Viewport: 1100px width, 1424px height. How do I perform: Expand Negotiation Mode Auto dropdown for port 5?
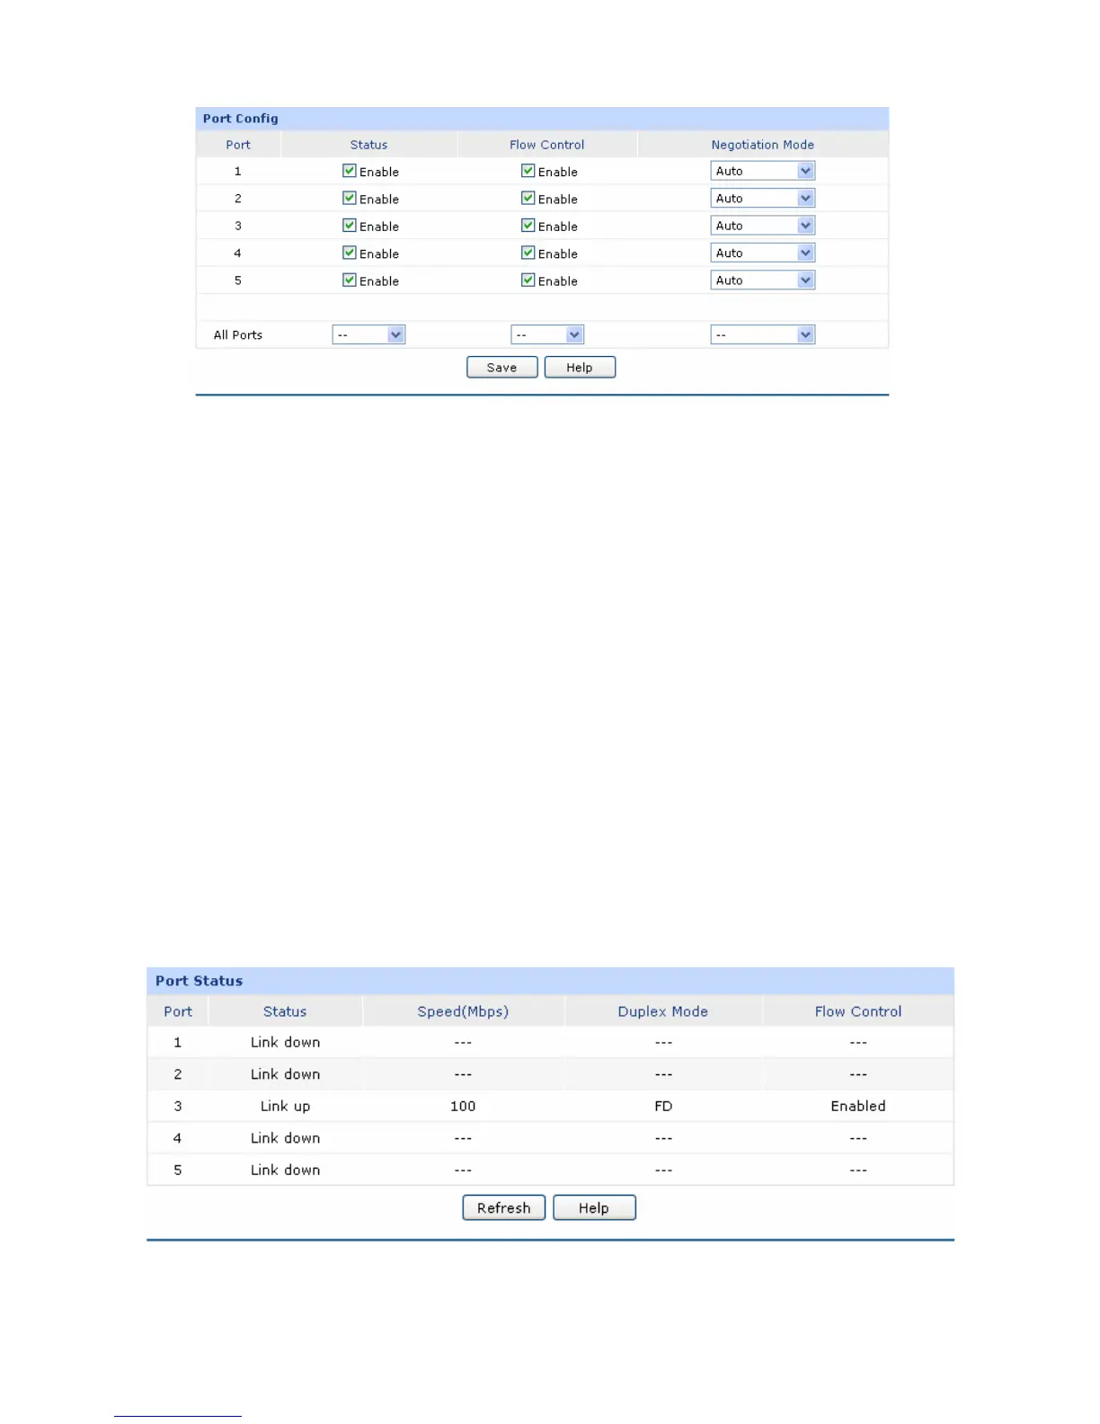[x=762, y=280]
